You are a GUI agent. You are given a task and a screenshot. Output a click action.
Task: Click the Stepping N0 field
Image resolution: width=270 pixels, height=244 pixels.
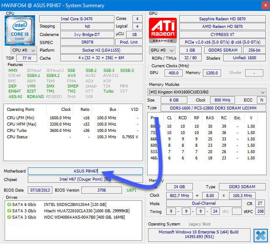87,26
